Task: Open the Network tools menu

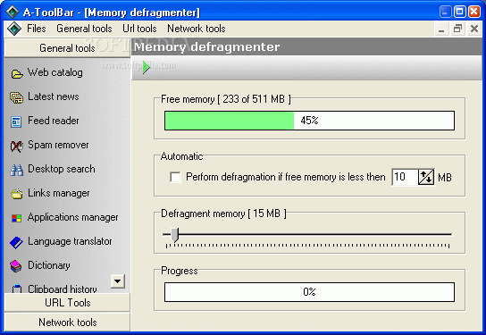Action: click(197, 29)
